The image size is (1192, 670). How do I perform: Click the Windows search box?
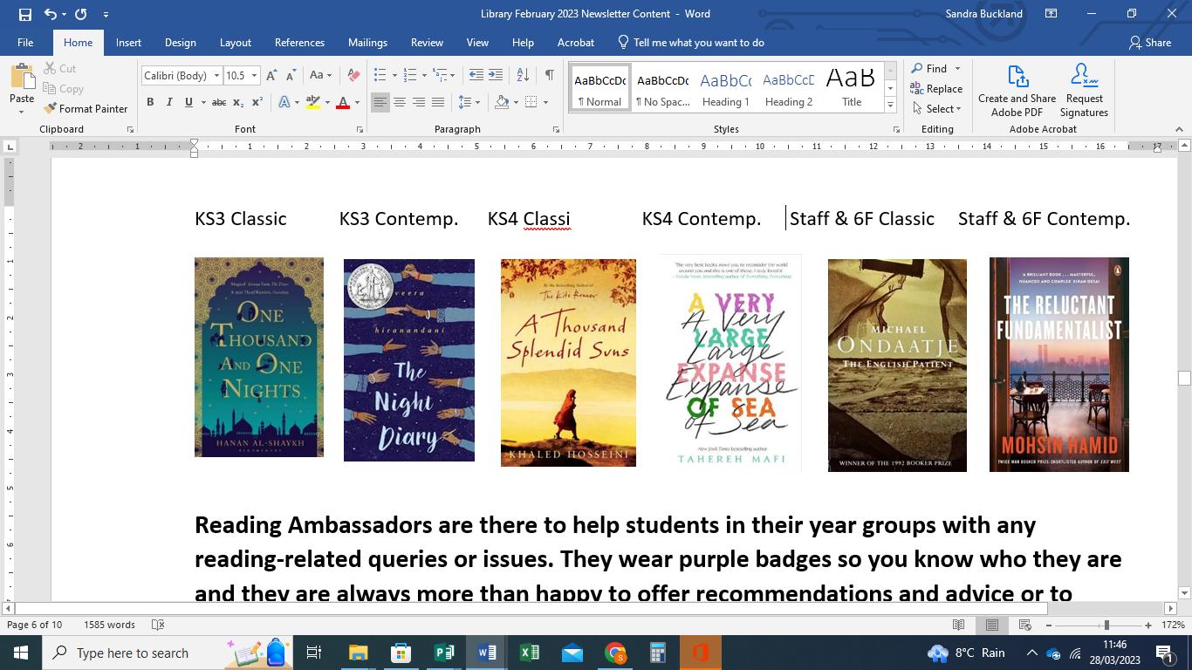pyautogui.click(x=168, y=653)
